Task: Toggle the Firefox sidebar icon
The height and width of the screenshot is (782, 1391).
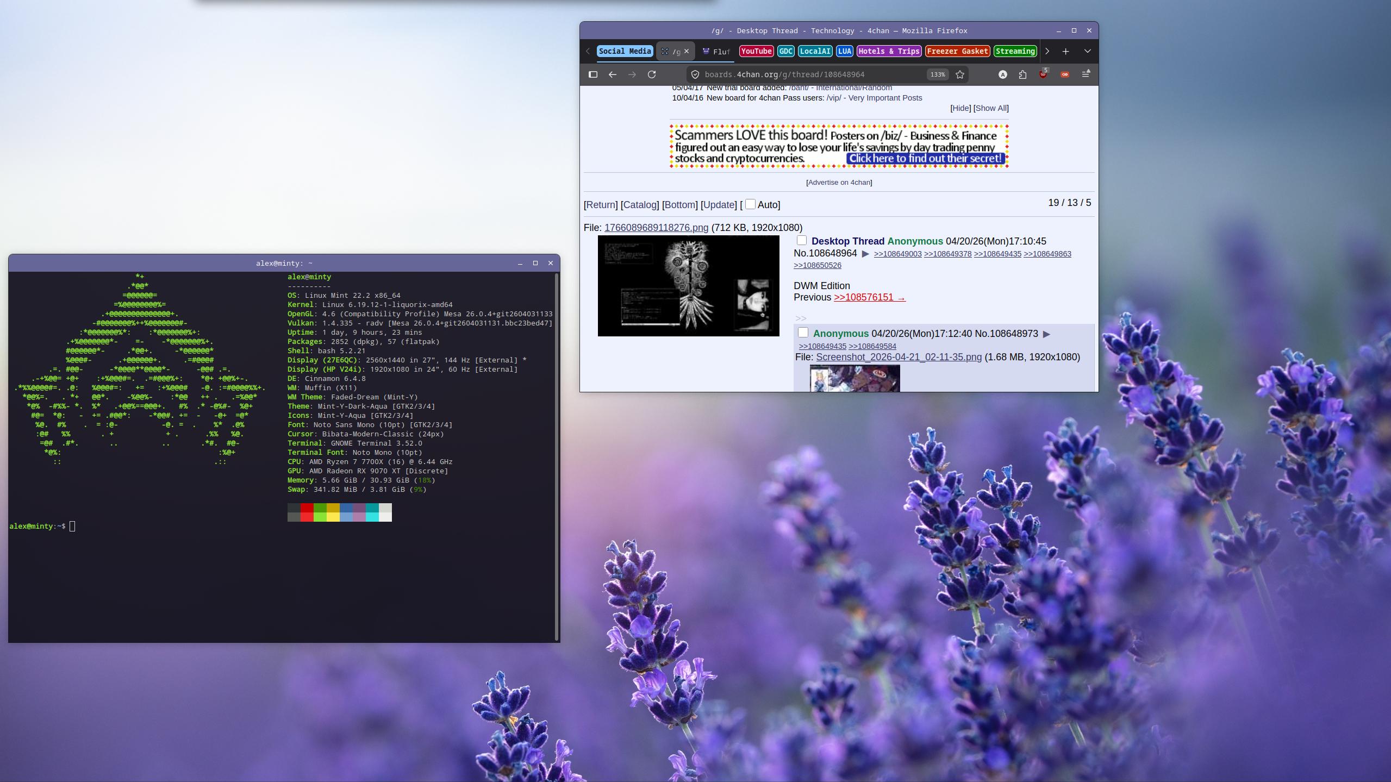Action: [x=593, y=74]
